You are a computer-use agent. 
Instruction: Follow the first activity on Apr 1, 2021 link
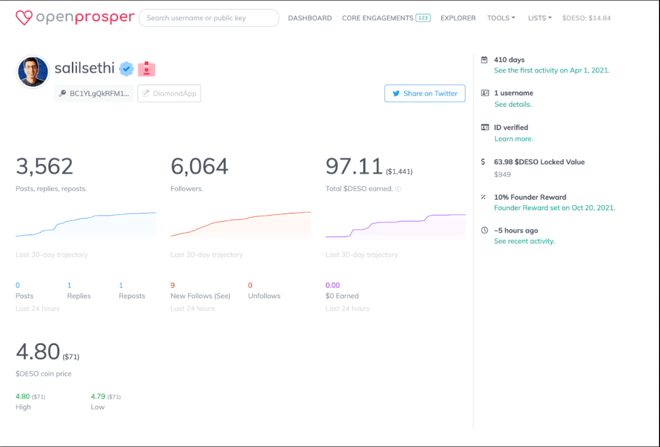551,70
